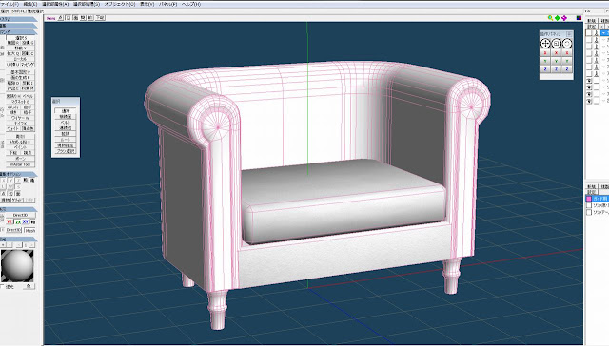Click the blue Z button under Rotate handle

tap(567, 69)
